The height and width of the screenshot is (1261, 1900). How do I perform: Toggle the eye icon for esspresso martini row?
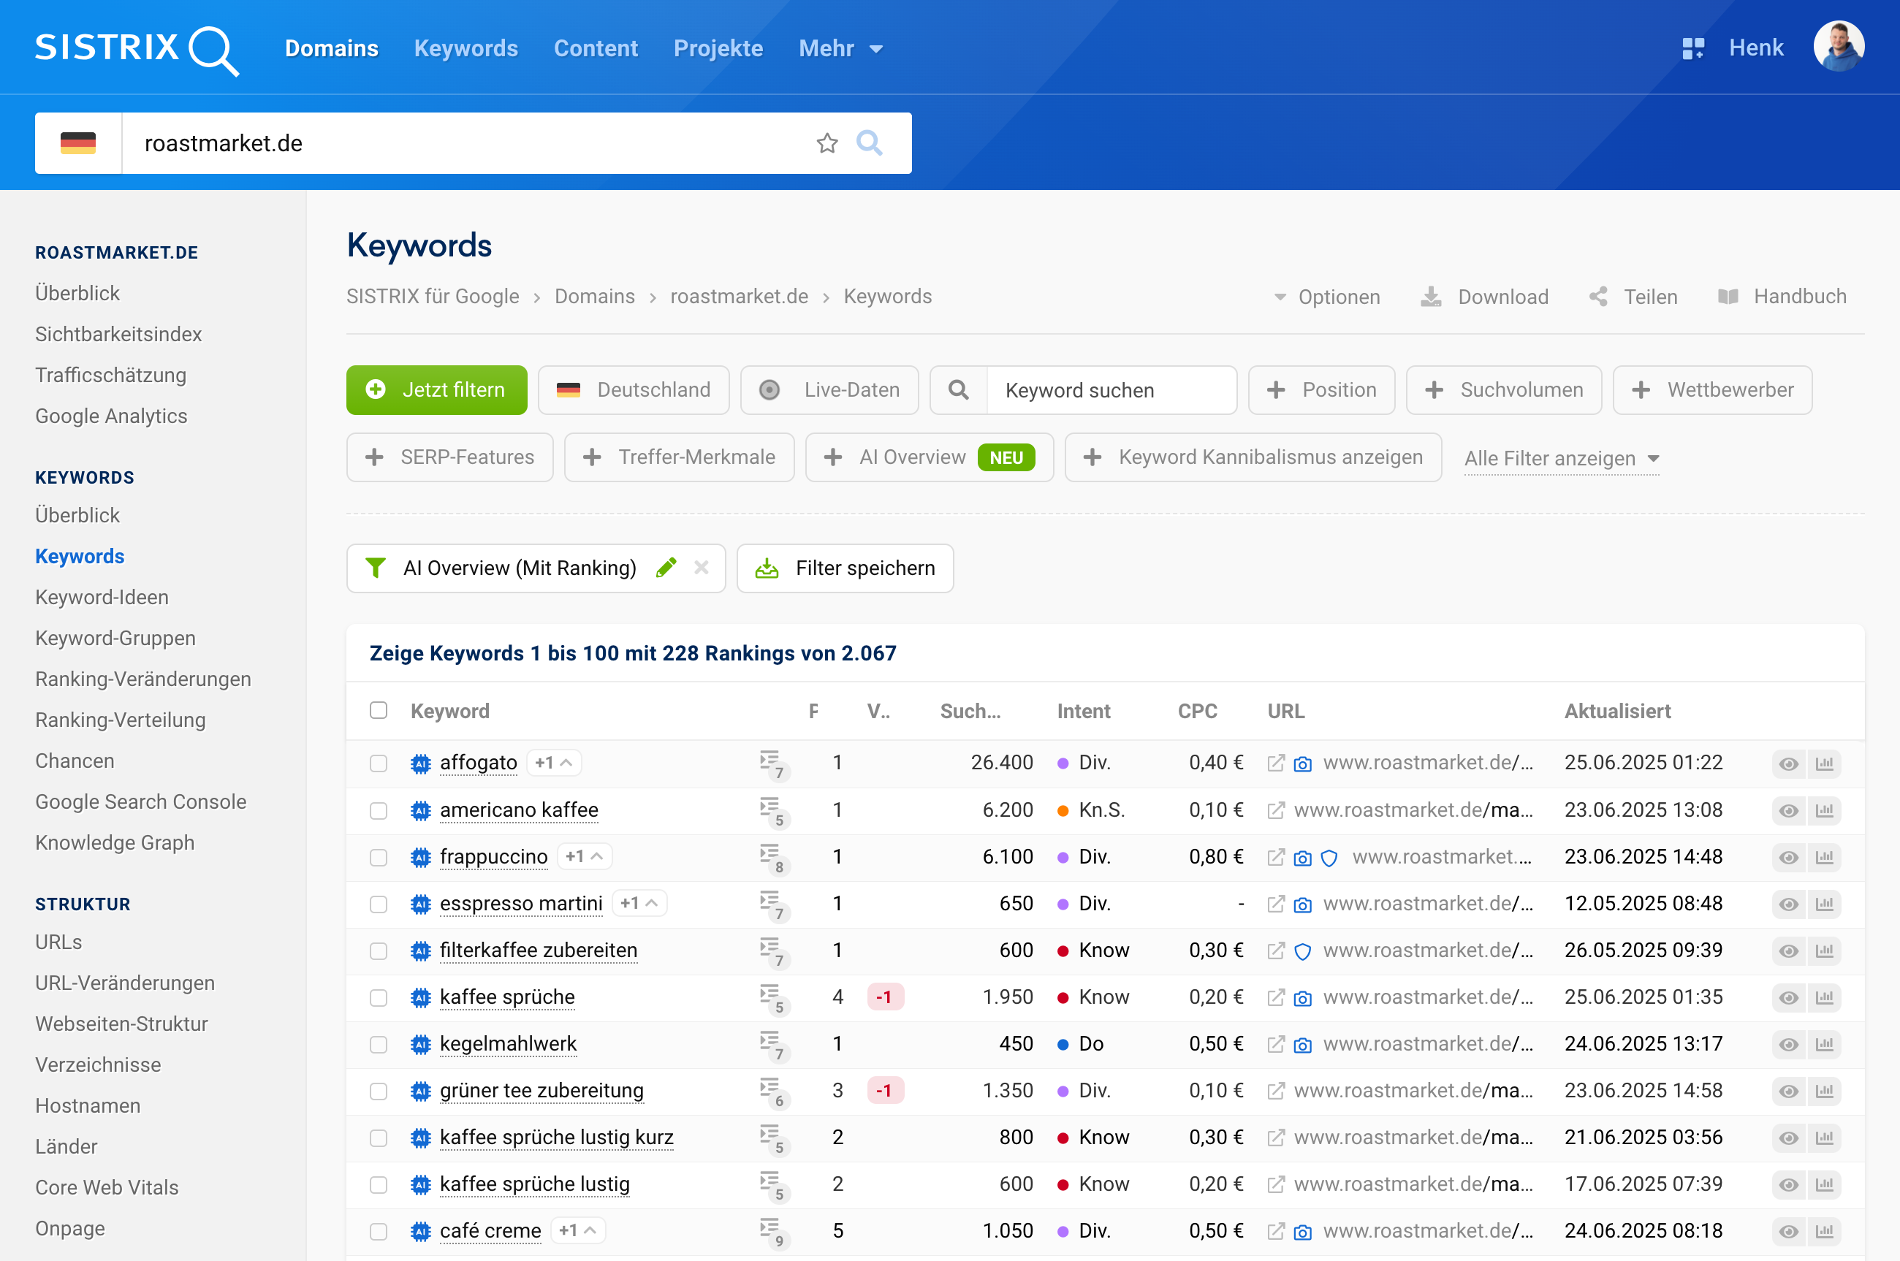1787,904
